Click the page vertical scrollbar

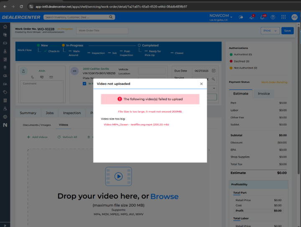click(298, 100)
